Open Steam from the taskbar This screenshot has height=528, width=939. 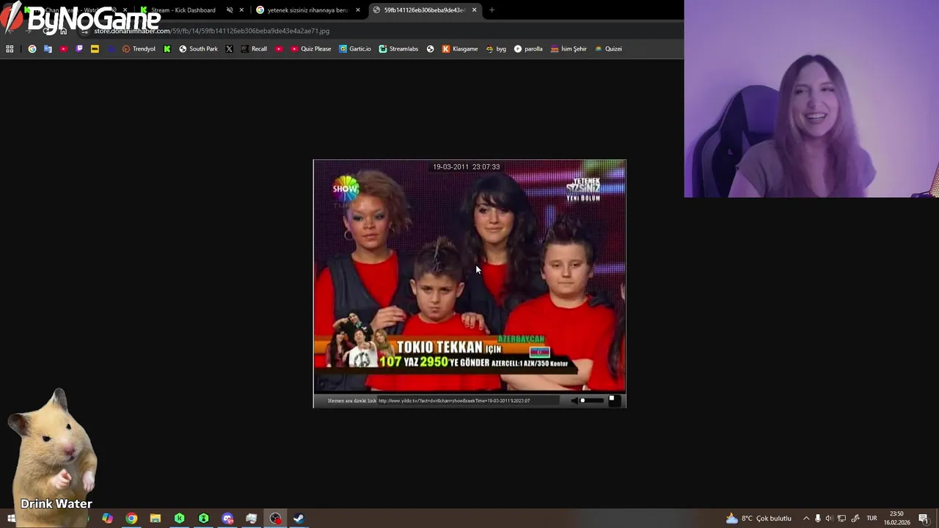coord(299,518)
